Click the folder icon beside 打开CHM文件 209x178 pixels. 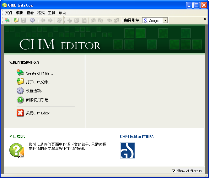tap(20, 81)
